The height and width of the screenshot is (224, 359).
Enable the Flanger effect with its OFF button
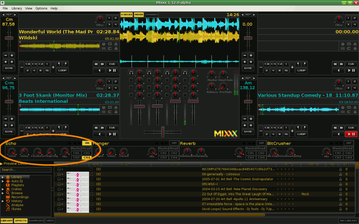tap(174, 143)
